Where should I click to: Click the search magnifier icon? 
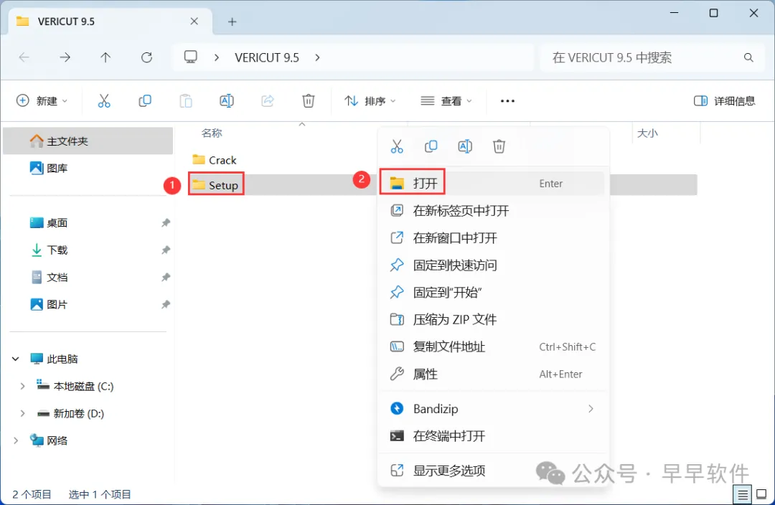point(748,58)
